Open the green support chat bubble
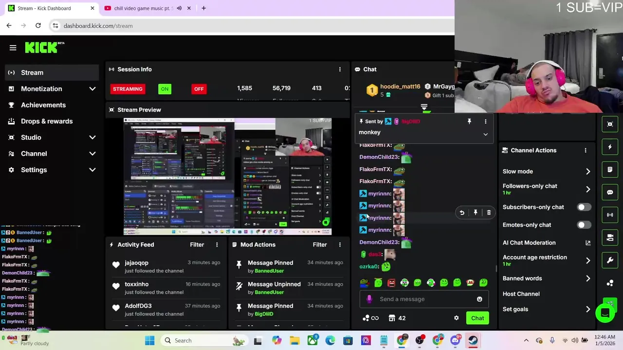This screenshot has height=350, width=623. tap(605, 313)
